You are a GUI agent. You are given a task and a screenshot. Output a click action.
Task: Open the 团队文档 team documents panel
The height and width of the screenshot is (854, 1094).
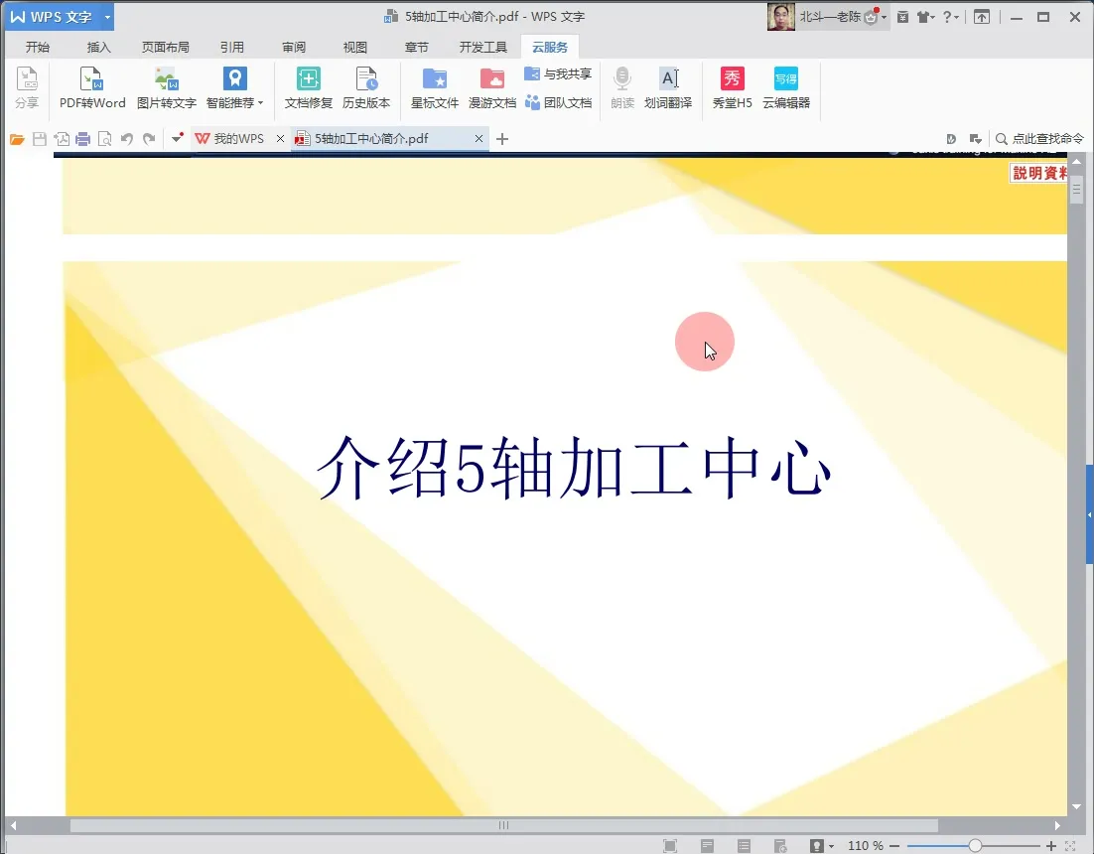coord(560,101)
